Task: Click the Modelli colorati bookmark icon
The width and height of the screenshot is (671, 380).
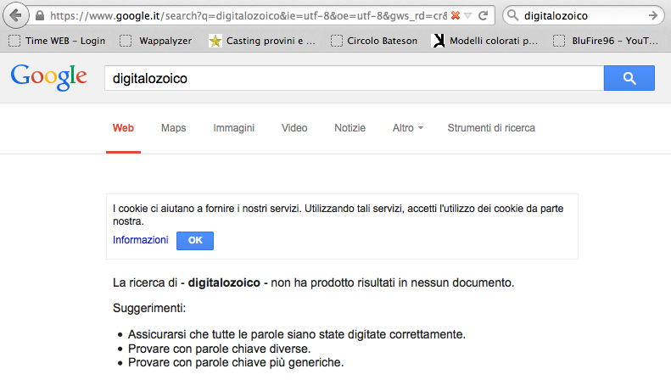Action: [x=439, y=41]
